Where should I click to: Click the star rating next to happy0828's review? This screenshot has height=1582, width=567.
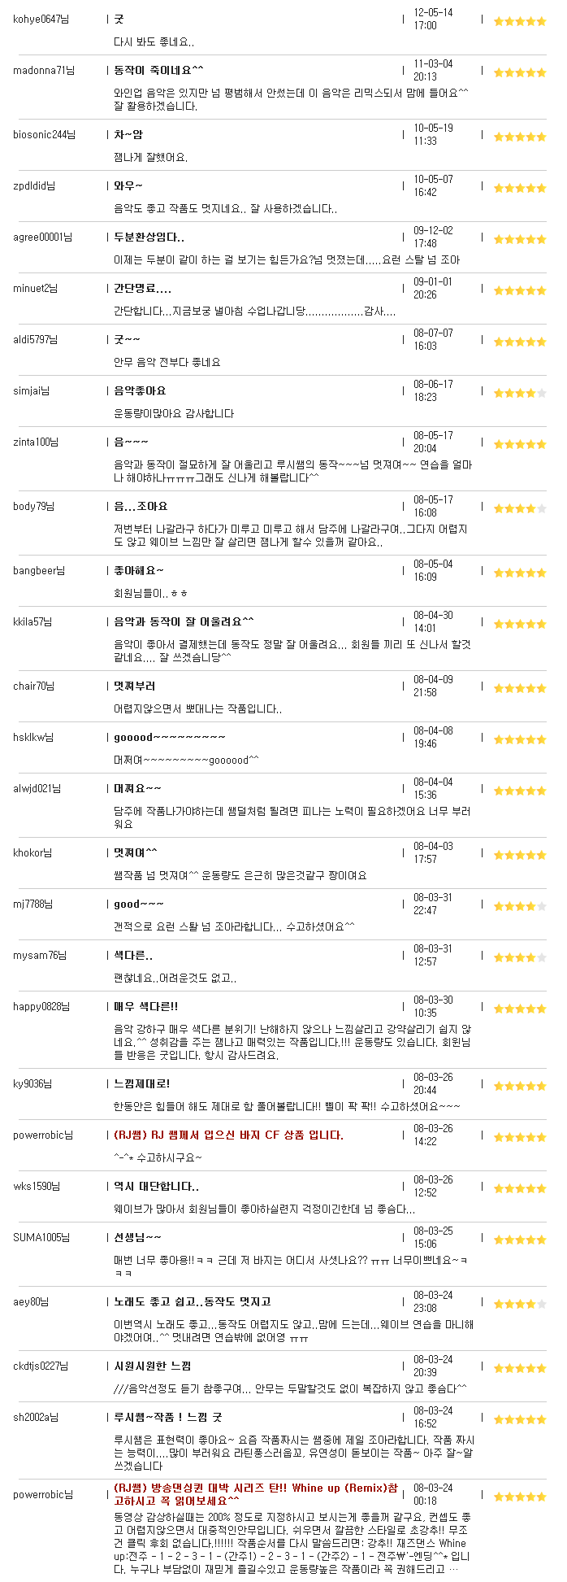point(520,1009)
